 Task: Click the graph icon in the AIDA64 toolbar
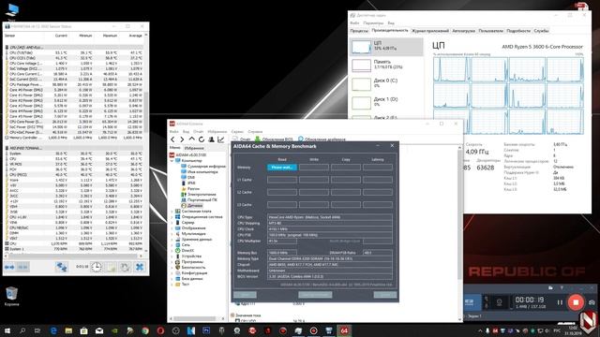point(221,139)
